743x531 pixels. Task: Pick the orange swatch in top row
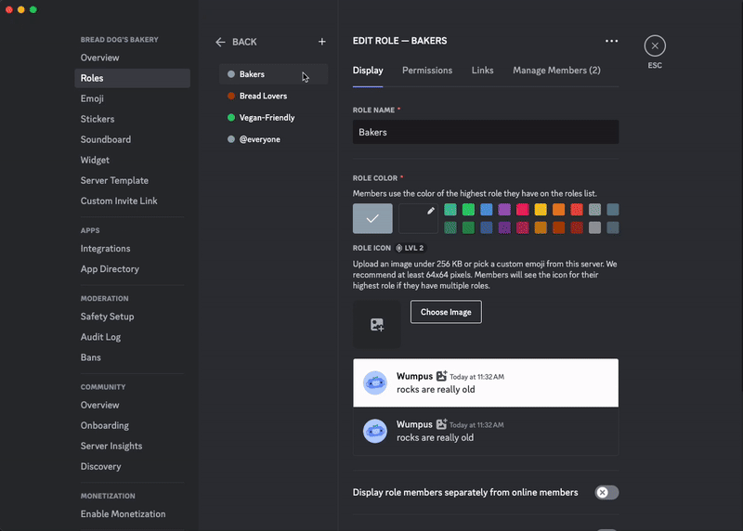[x=559, y=210]
